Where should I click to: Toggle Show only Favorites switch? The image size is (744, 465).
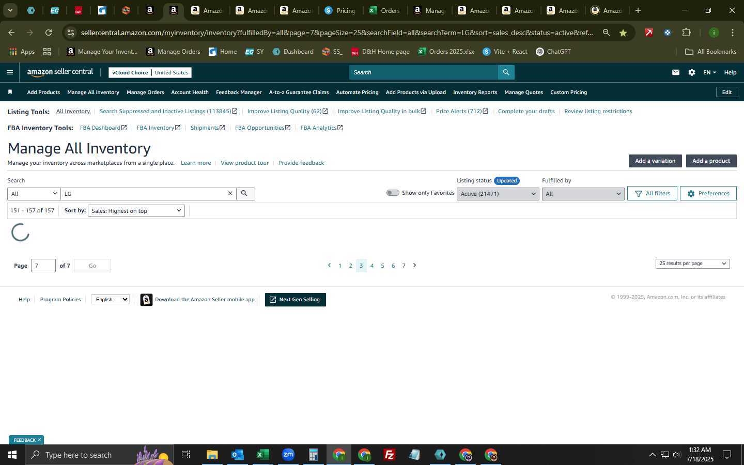pos(393,193)
